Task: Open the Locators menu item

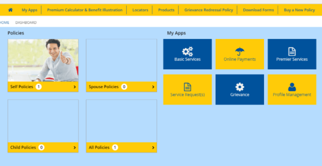Action: (x=140, y=10)
